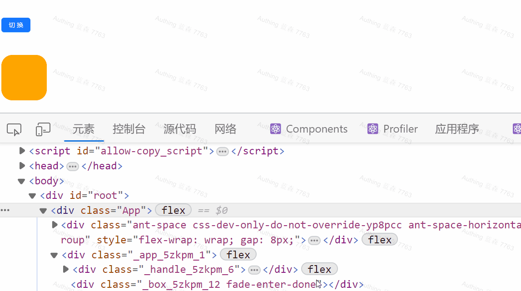Select the _box_5zkpm_12 fade-enter-done div row
This screenshot has height=291, width=521.
tap(217, 284)
